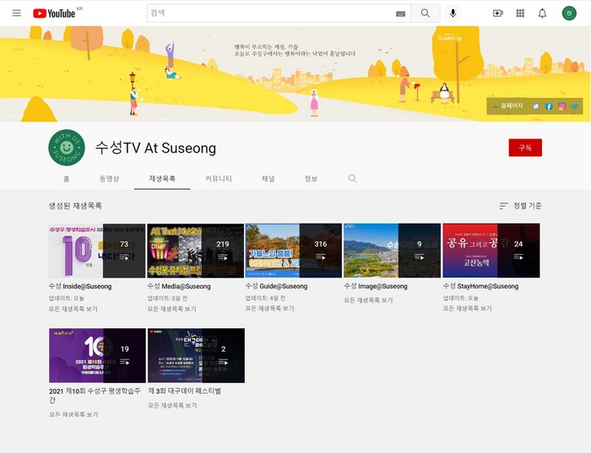Click the 검색 search input field
Screen dimensions: 591x453
click(270, 13)
